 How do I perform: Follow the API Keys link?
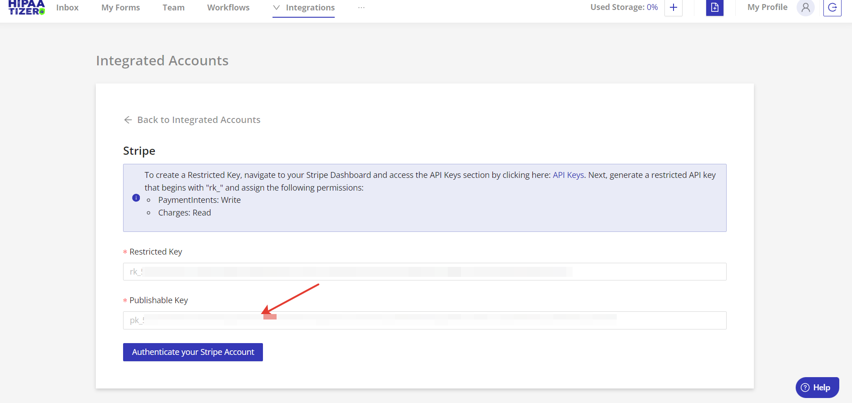click(568, 175)
